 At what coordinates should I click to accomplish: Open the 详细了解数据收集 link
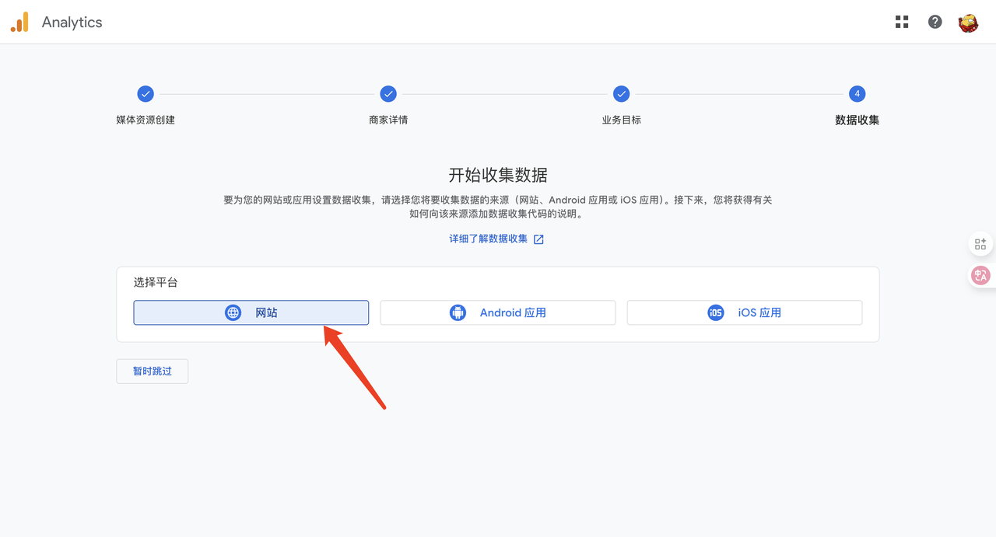point(488,239)
